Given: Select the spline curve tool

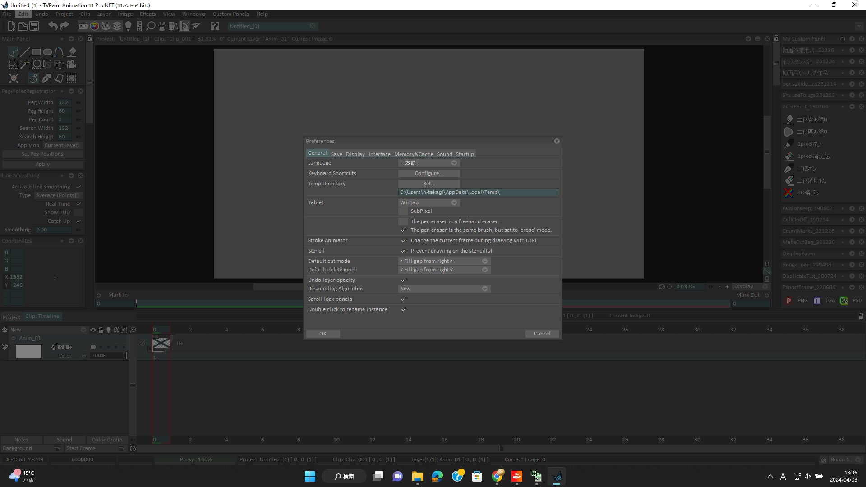Looking at the screenshot, I should [59, 52].
